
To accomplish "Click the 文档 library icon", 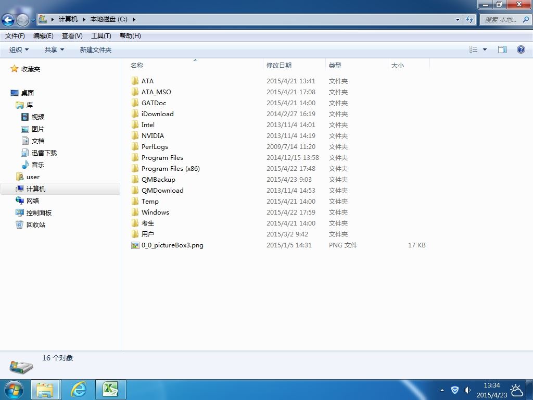I will pos(25,141).
